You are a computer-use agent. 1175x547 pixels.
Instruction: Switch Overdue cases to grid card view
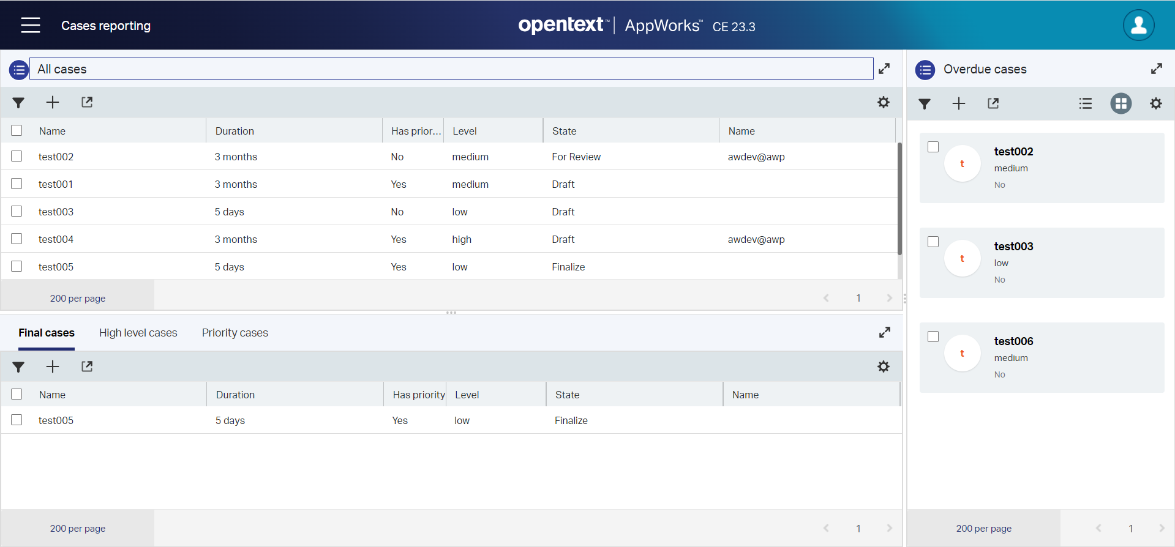coord(1121,103)
